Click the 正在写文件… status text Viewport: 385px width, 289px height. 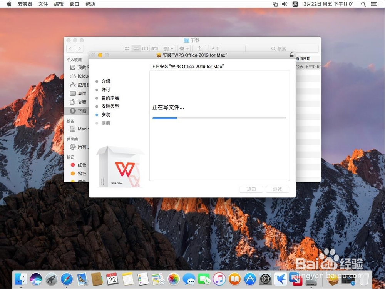tap(168, 107)
